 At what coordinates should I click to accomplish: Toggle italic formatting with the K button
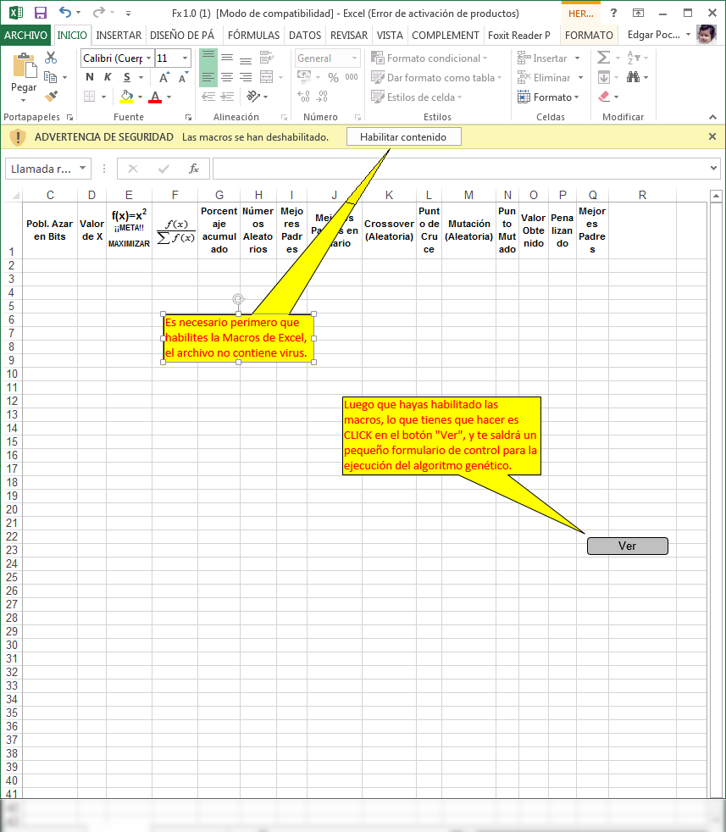click(x=107, y=77)
